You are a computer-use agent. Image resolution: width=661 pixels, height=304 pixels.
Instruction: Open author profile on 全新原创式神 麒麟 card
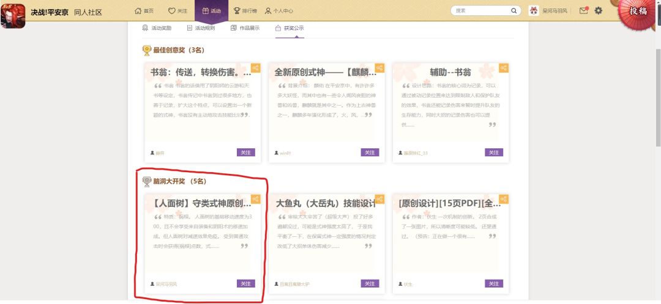[282, 153]
